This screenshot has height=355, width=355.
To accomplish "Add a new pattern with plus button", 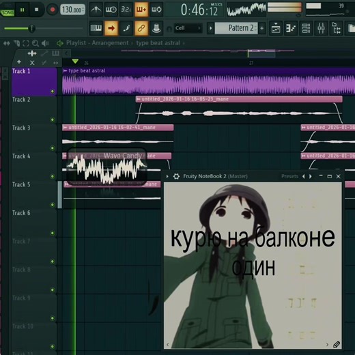I will [262, 29].
